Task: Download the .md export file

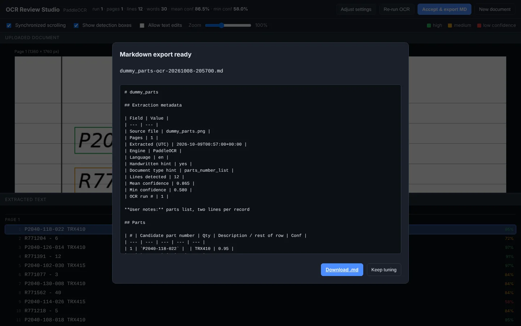Action: [x=342, y=269]
